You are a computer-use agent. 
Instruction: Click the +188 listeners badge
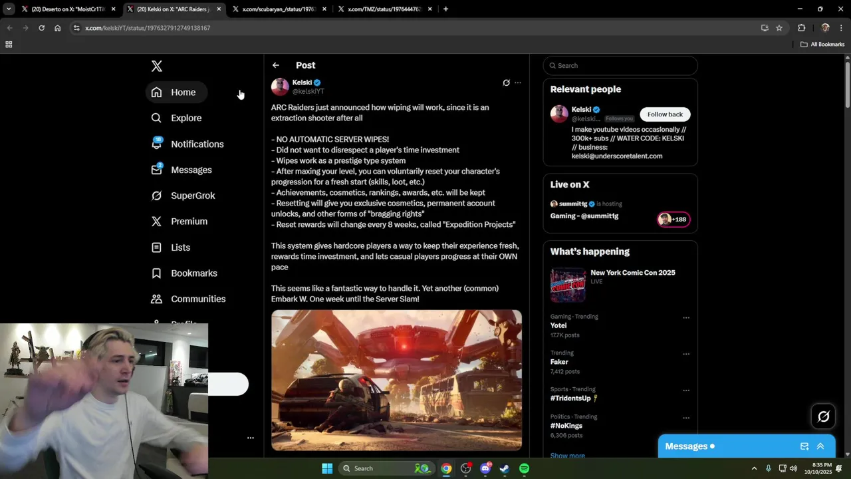pos(673,220)
